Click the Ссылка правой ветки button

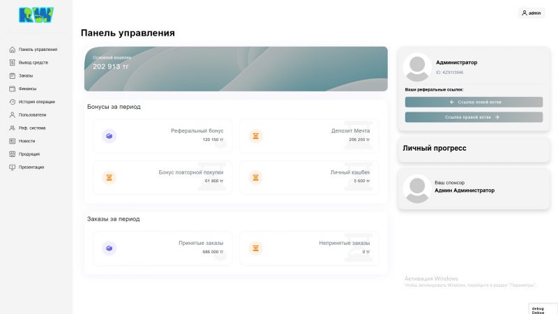click(474, 117)
